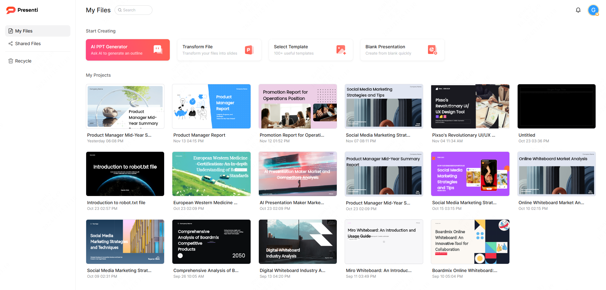Screen dimensions: 606x290
Task: Open Online Whiteboard Market Analysis thumbnail
Action: coord(556,174)
